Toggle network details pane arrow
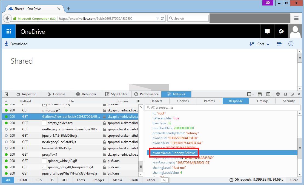 138,101
